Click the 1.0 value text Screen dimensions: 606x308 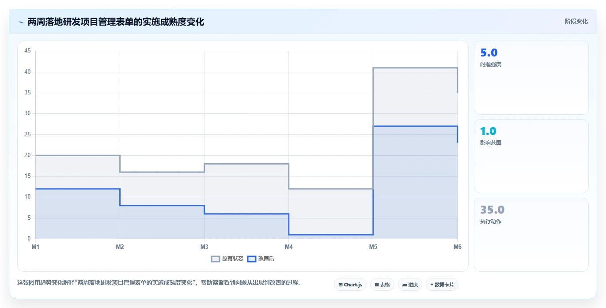point(488,131)
